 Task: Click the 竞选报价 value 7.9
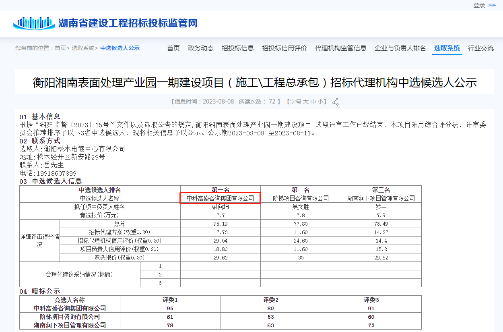(x=381, y=216)
